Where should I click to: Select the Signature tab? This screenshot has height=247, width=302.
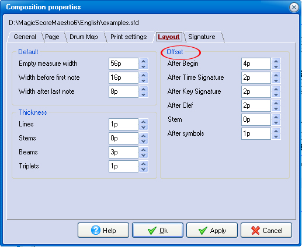coord(202,37)
